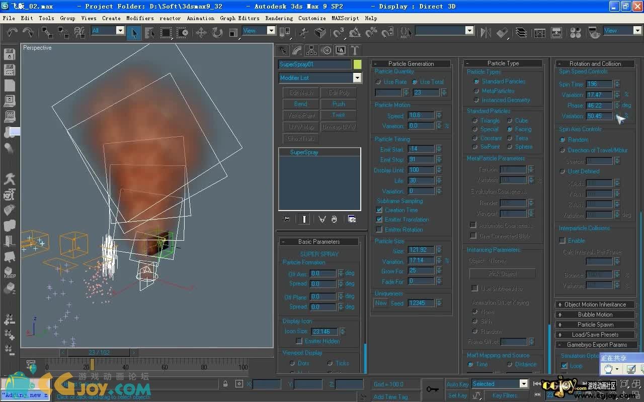Switch to the Hierarchy command panel tab
Image resolution: width=644 pixels, height=402 pixels.
tap(311, 50)
